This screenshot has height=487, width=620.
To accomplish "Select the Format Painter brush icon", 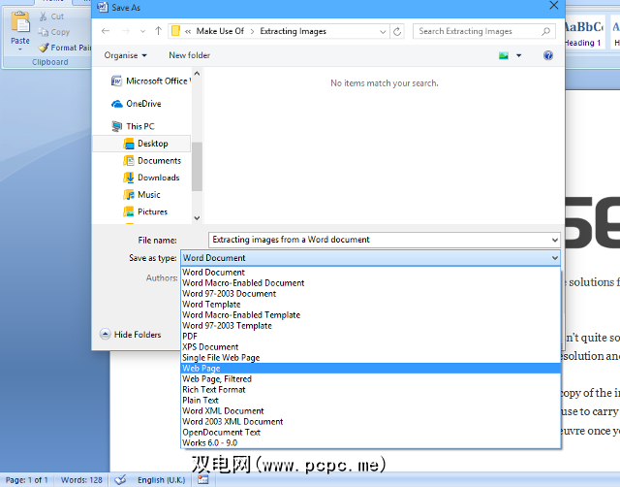I will point(44,48).
